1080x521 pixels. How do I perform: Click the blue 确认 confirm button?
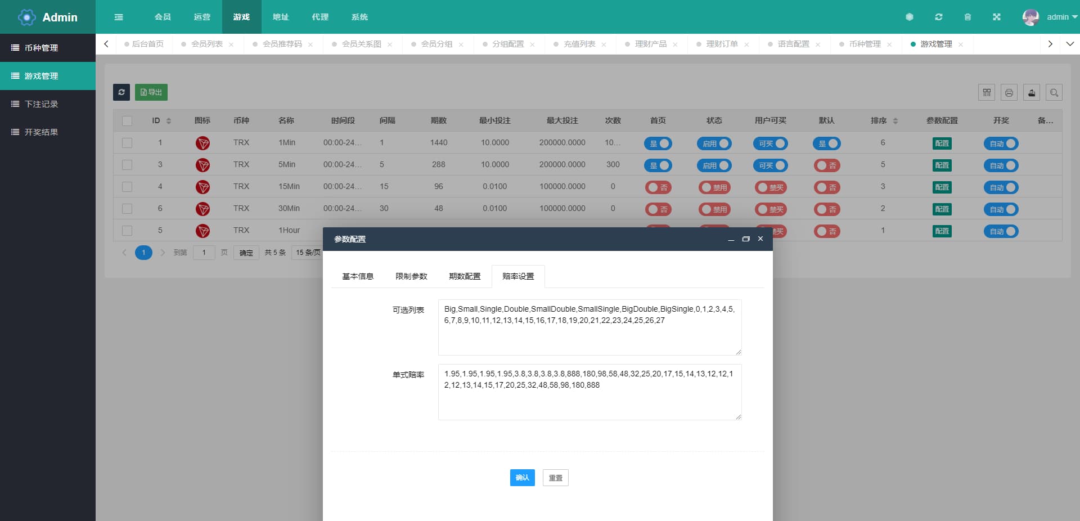point(522,478)
